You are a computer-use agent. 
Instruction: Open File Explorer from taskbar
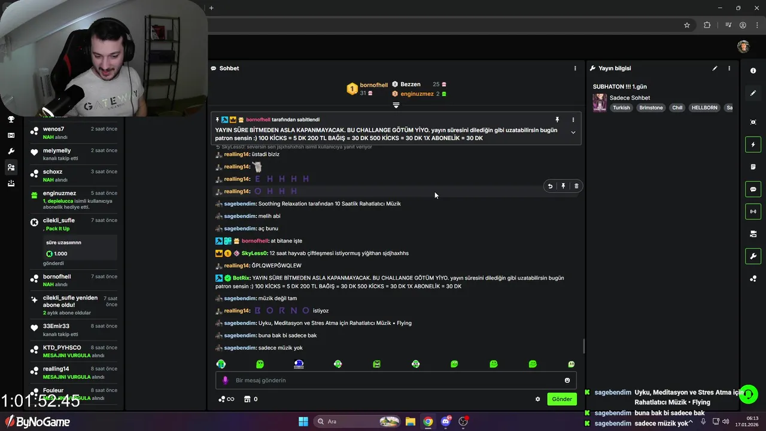click(x=411, y=421)
